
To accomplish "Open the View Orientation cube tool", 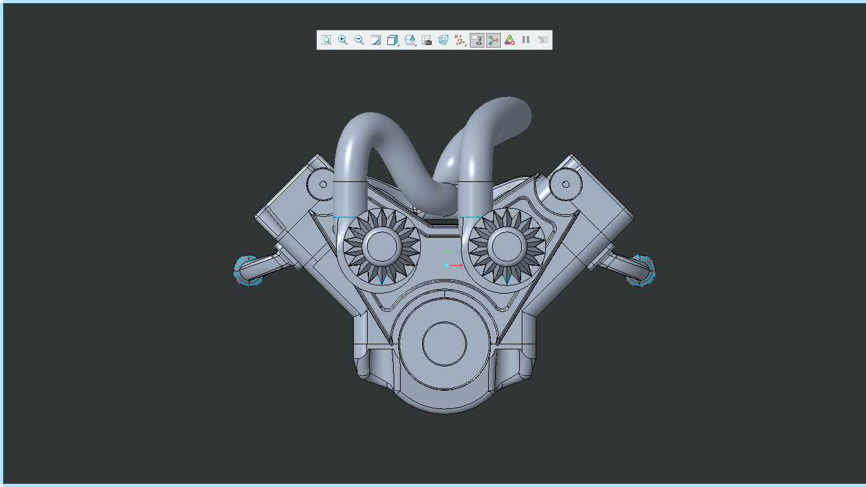I will click(392, 39).
